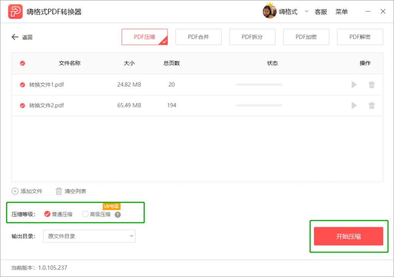
Task: Click 添加文件 to add files
Action: 27,191
